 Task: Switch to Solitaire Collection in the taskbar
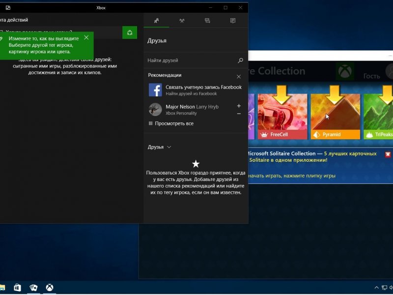pyautogui.click(x=33, y=288)
